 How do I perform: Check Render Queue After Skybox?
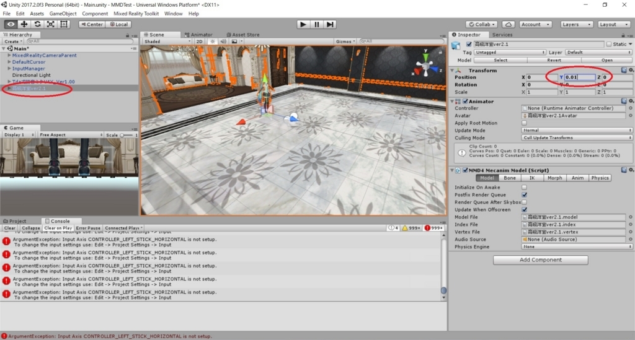tap(524, 202)
